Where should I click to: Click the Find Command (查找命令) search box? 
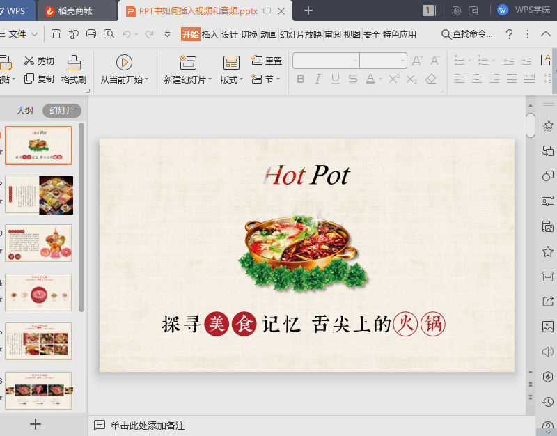tap(467, 34)
